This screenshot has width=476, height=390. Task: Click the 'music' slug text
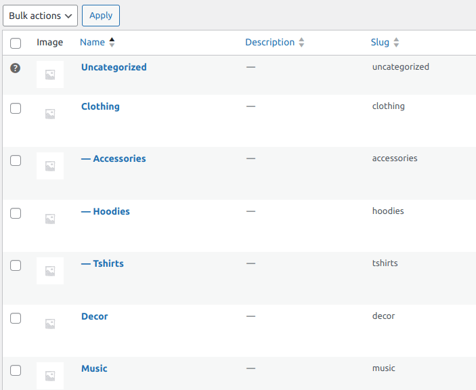384,368
